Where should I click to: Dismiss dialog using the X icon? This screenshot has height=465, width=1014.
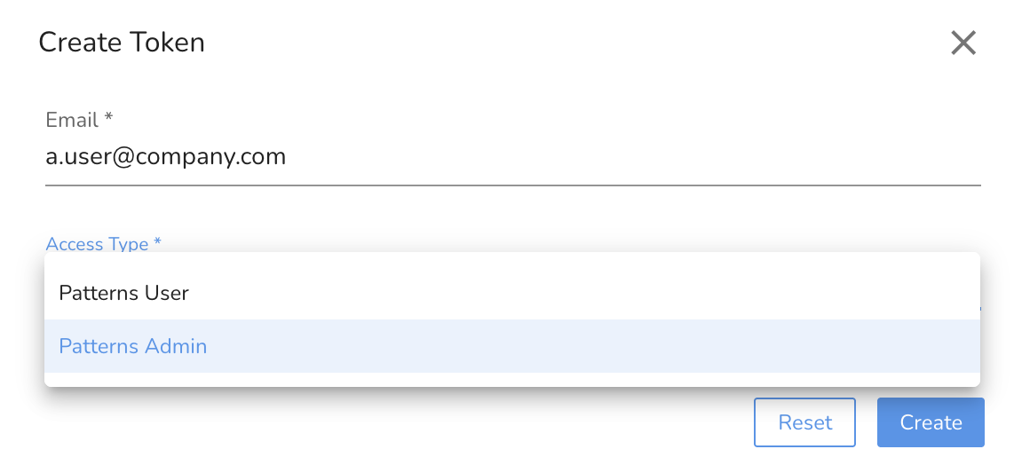tap(963, 43)
